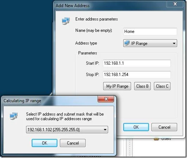This screenshot has height=158, width=187.
Task: Expand the IP address and subnet mask dropdown
Action: tap(105, 130)
